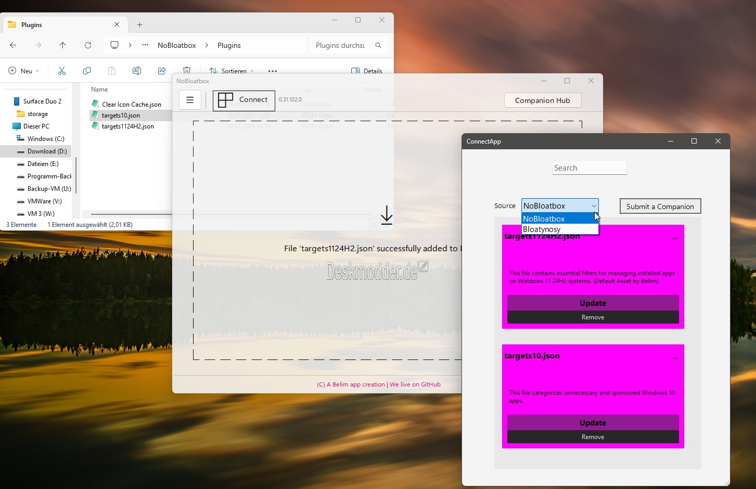Go up one folder in Explorer
This screenshot has height=489, width=756.
pos(63,45)
